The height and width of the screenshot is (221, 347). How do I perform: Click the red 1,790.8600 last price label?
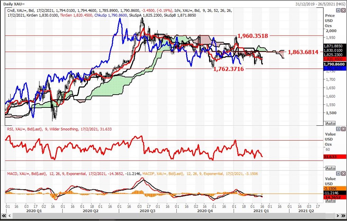click(334, 64)
